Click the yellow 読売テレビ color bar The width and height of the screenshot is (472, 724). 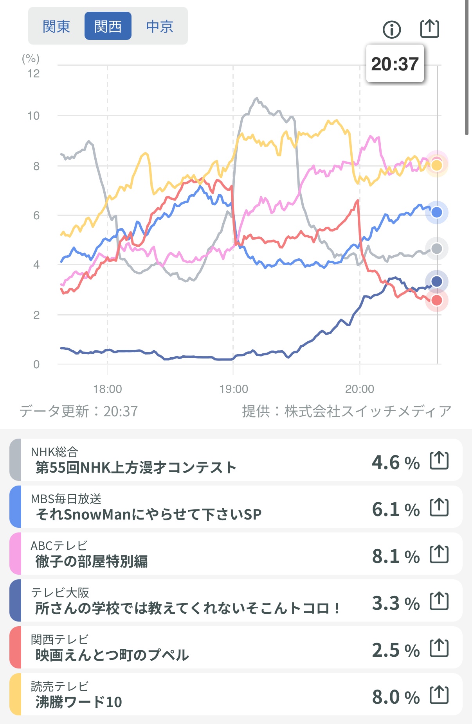pos(15,695)
